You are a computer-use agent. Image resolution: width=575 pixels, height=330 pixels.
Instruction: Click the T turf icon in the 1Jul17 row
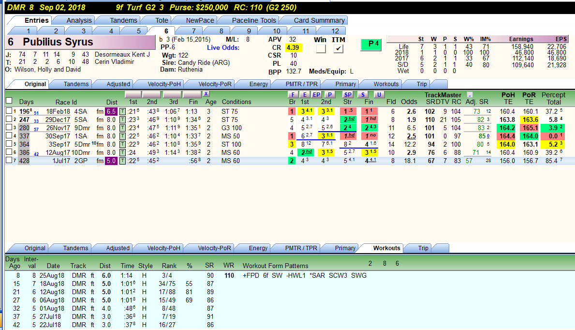coord(122,161)
